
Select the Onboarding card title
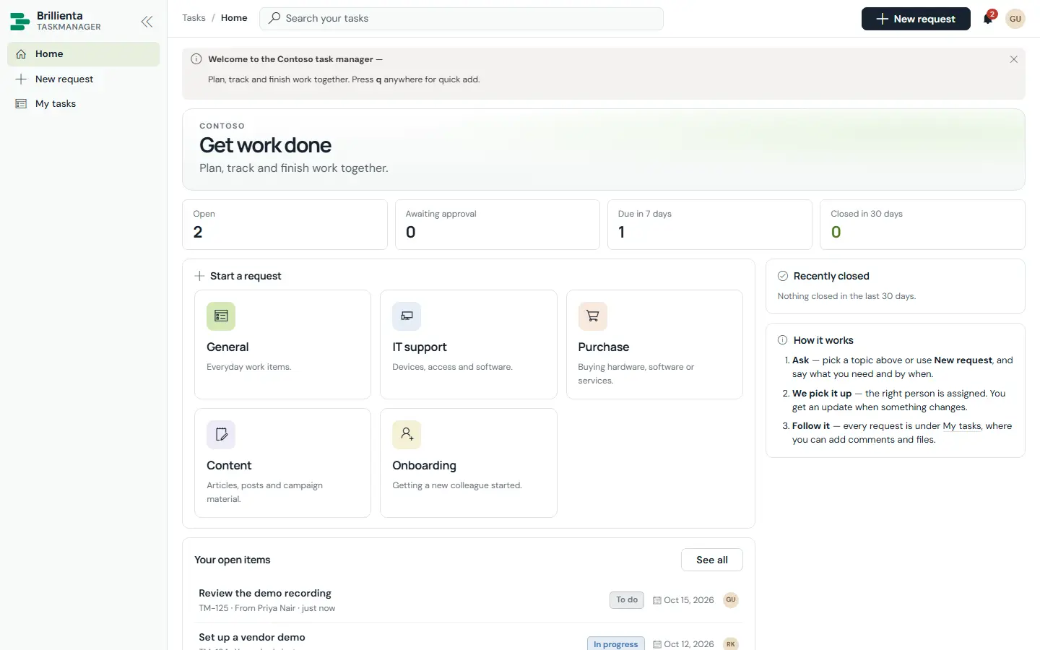click(425, 466)
